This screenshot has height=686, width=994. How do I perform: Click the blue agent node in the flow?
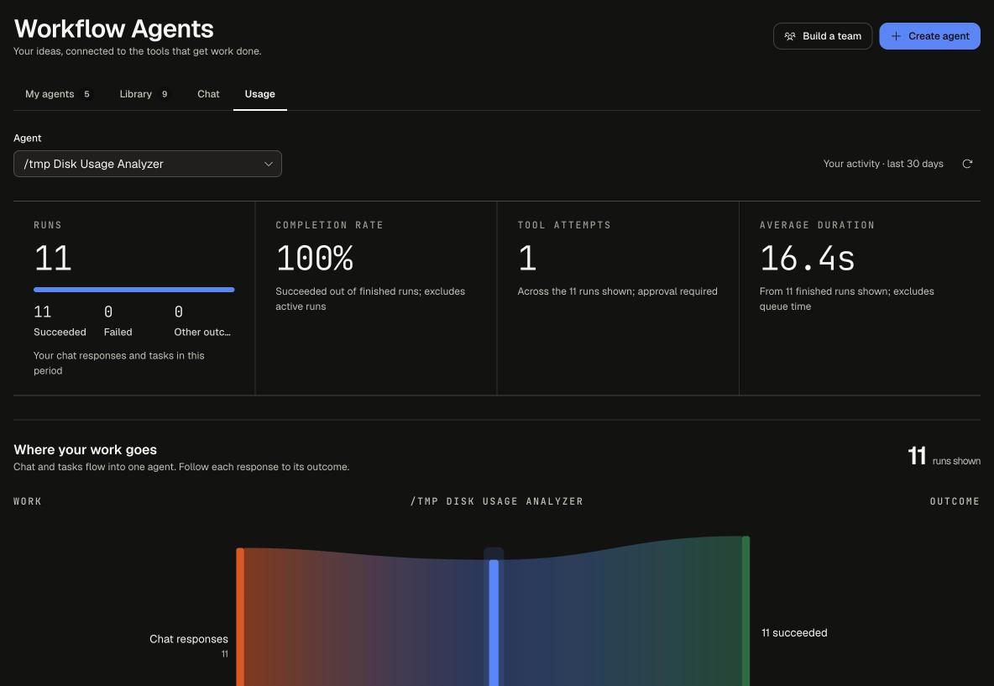pyautogui.click(x=494, y=622)
